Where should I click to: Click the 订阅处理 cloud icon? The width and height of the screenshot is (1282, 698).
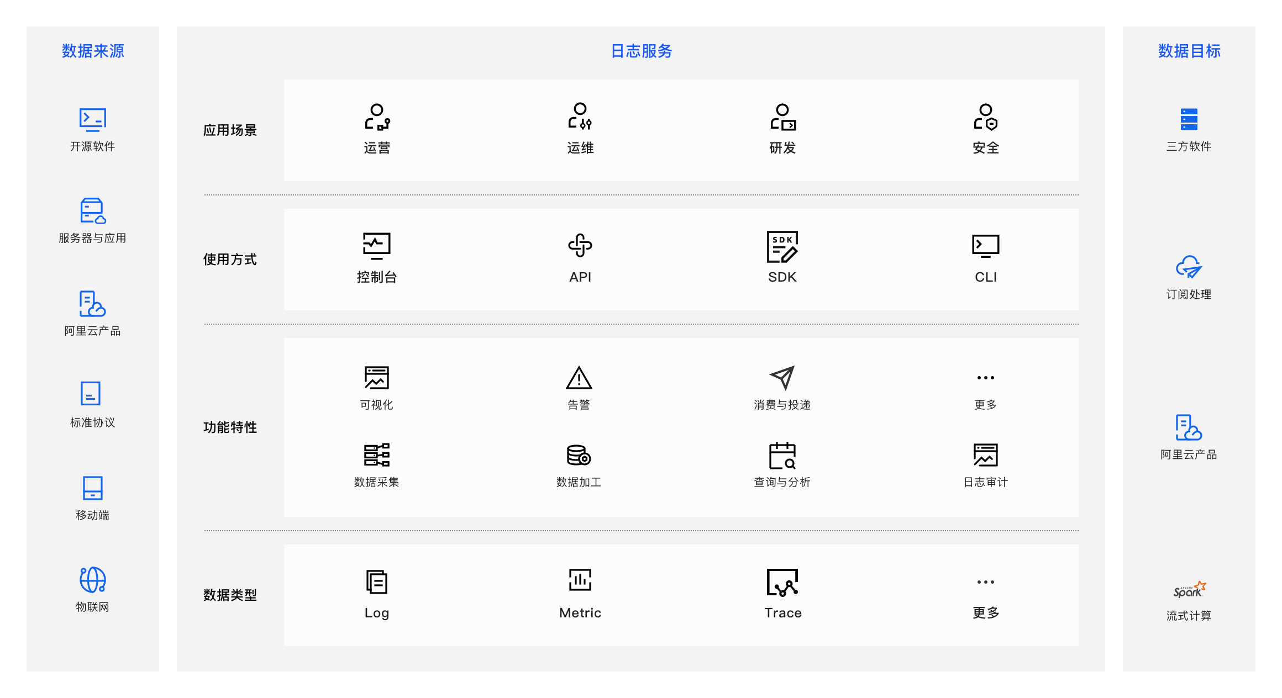1189,267
